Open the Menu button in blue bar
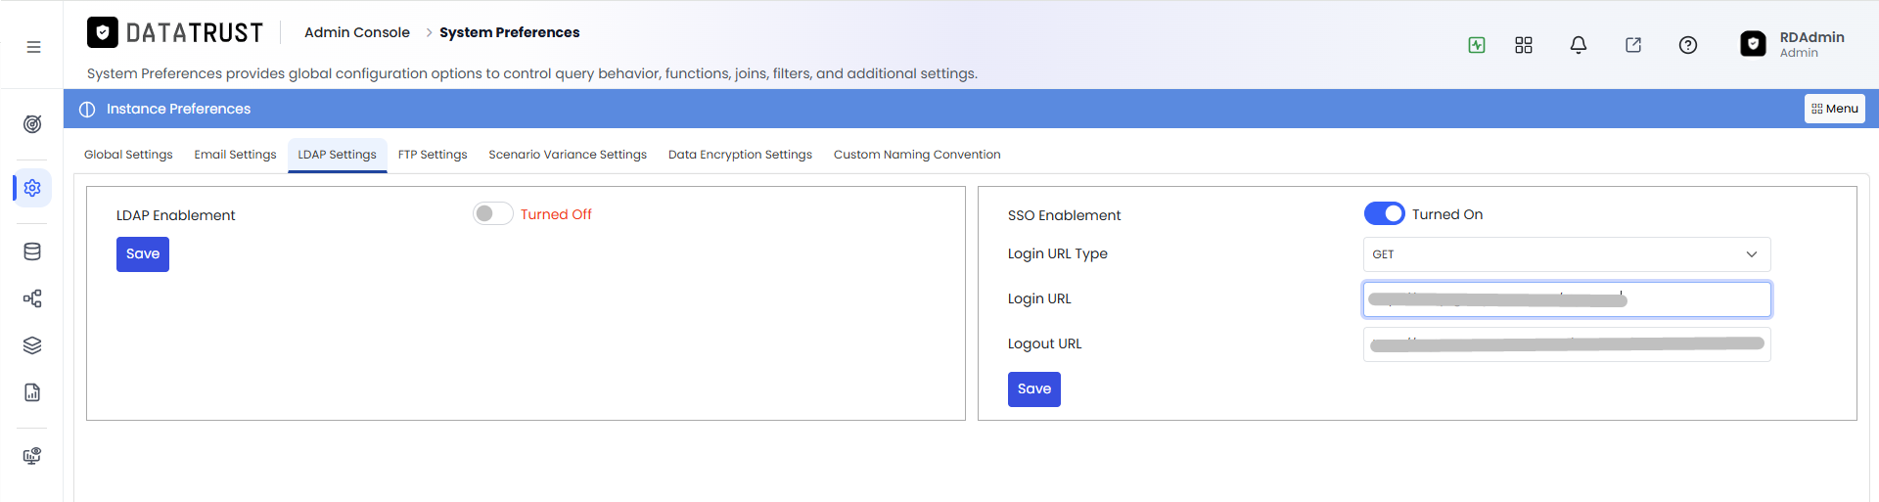The height and width of the screenshot is (502, 1879). pyautogui.click(x=1835, y=109)
